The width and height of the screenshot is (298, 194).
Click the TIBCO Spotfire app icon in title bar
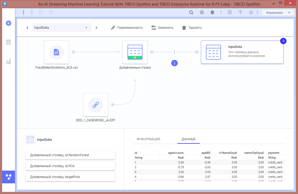coord(5,4)
